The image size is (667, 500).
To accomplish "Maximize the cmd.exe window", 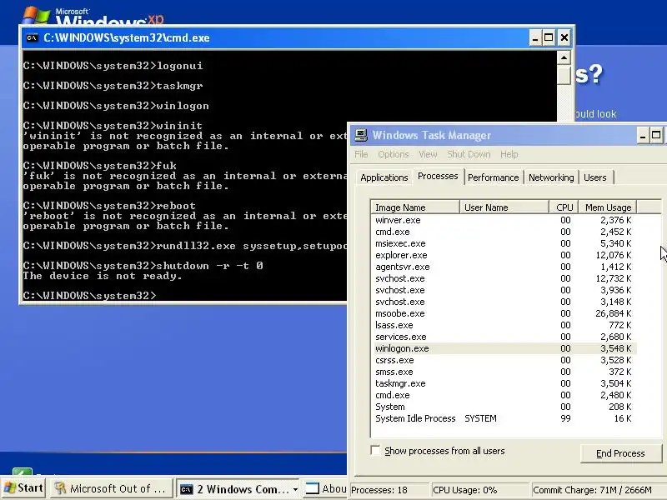I will click(x=549, y=38).
